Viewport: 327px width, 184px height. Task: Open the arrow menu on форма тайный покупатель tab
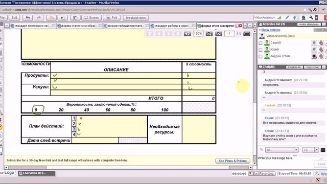click(144, 26)
